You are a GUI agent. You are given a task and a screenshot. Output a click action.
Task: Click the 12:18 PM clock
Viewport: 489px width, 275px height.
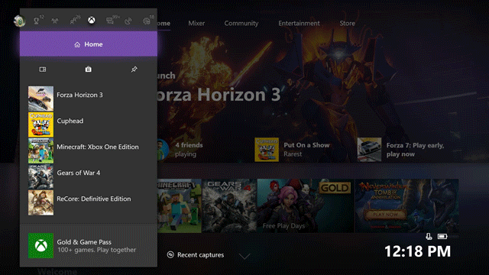pos(418,251)
